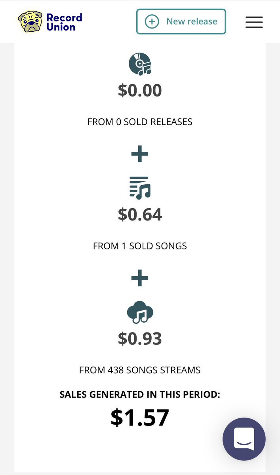Click 'Sales generated in this period' heading
280x475 pixels.
coord(140,395)
